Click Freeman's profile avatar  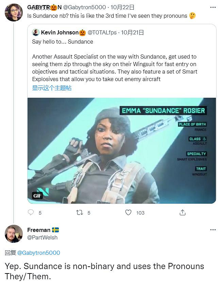(14, 234)
